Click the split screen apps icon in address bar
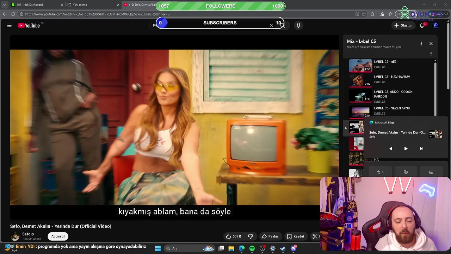The image size is (451, 254). (x=357, y=14)
